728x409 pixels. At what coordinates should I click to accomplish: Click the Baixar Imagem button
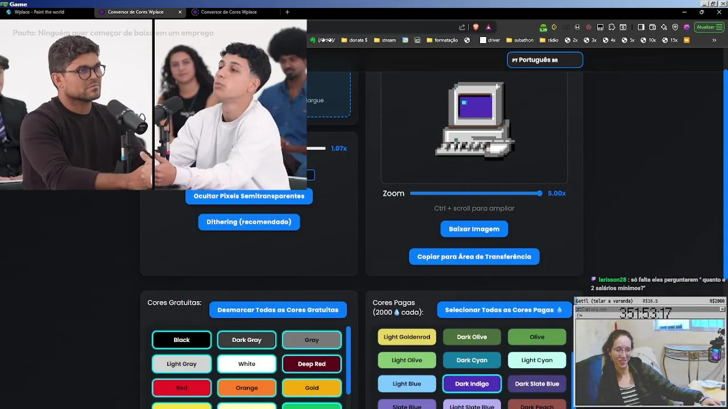point(474,229)
